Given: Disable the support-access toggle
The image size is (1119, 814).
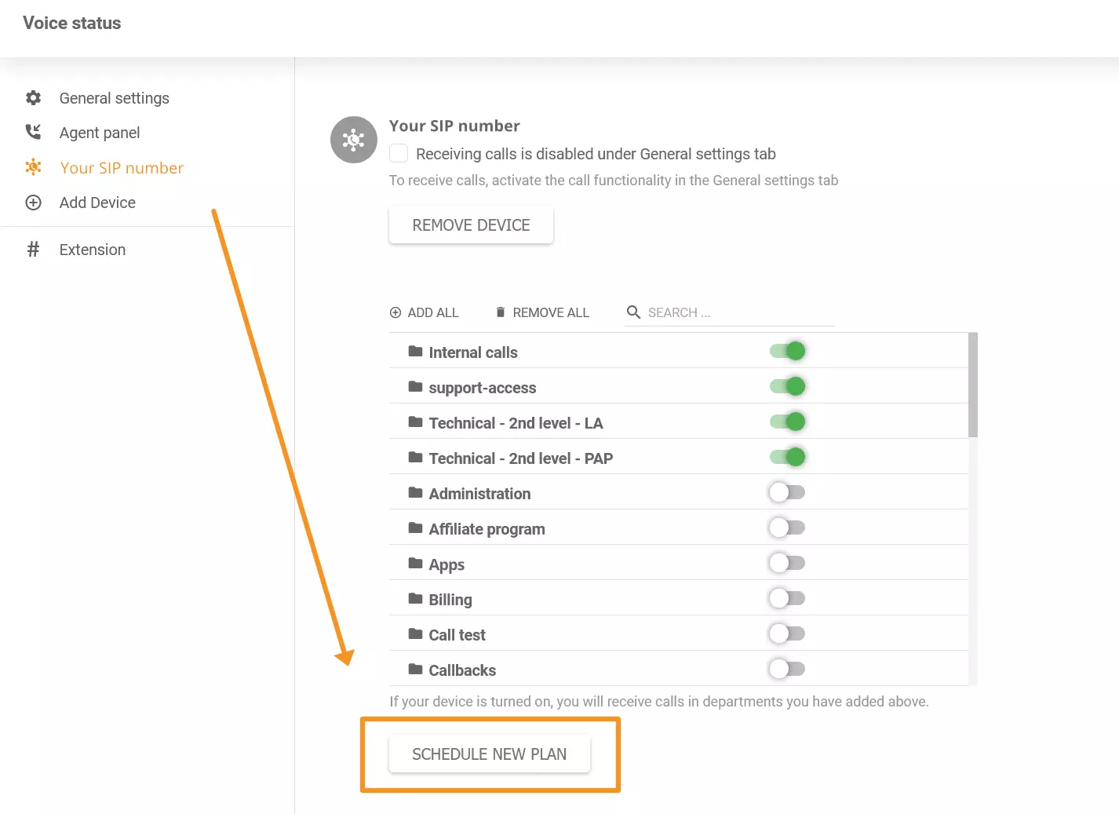Looking at the screenshot, I should [787, 385].
